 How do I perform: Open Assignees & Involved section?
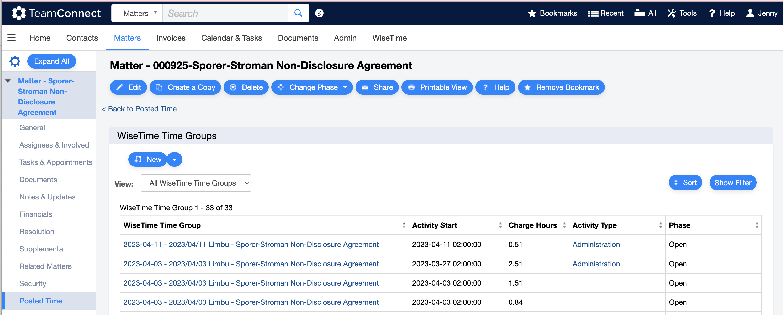[x=54, y=145]
